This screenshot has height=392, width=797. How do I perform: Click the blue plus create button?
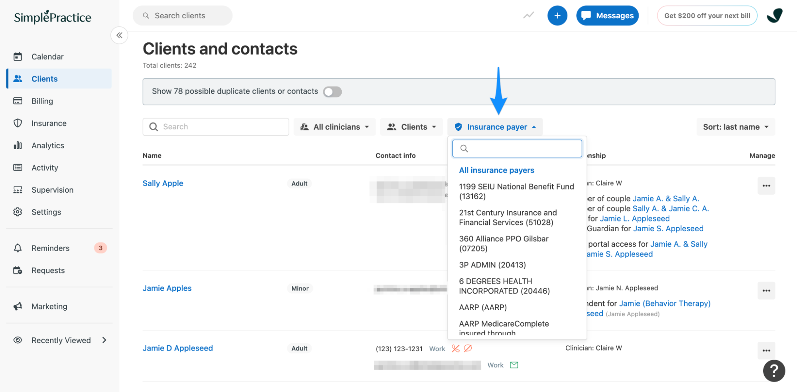[x=557, y=15]
